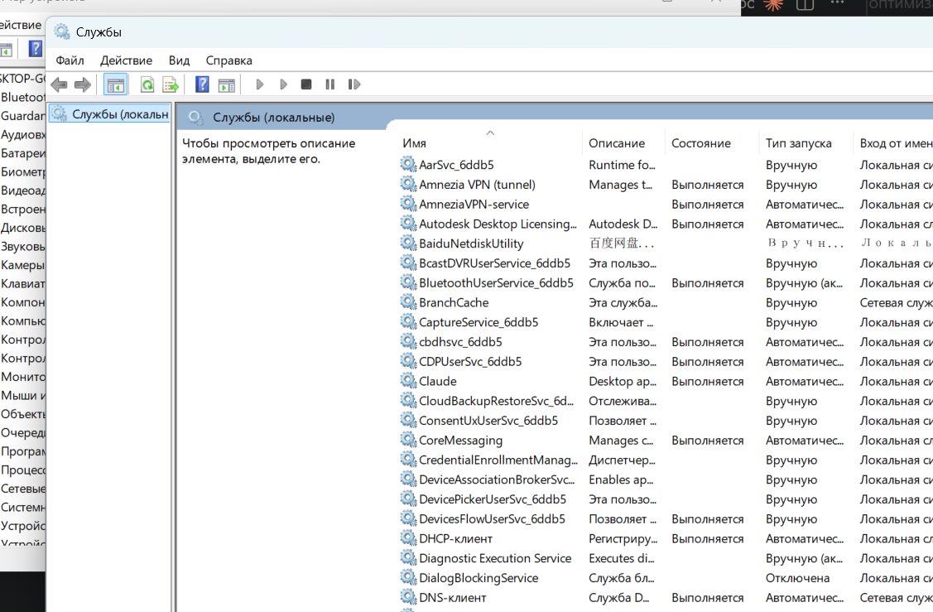The image size is (933, 612).
Task: Go forward with the right arrow toolbar icon
Action: [83, 84]
